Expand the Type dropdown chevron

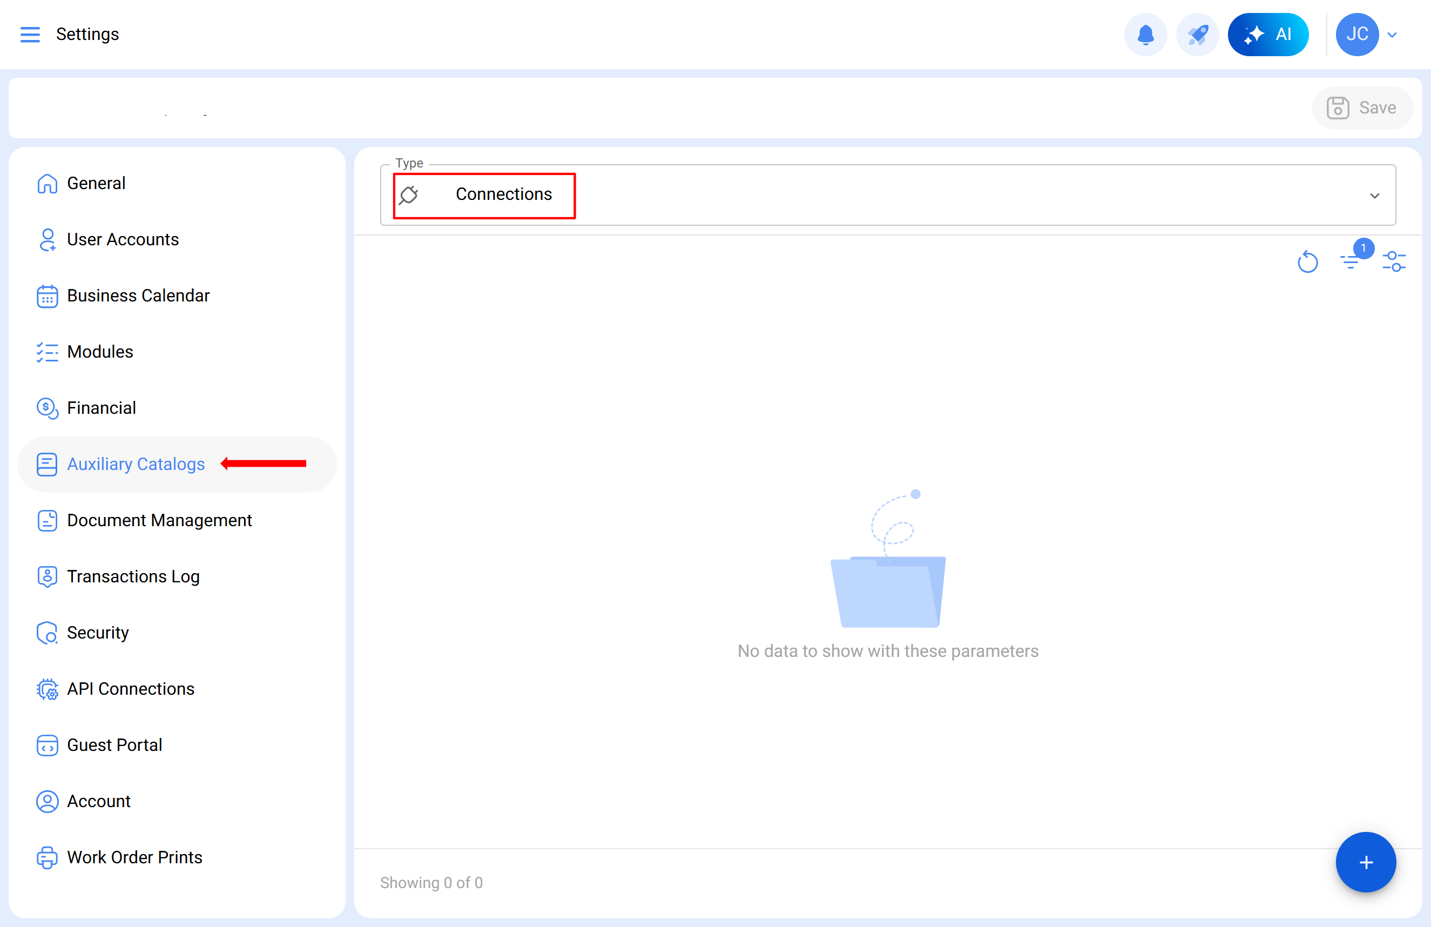[1374, 196]
